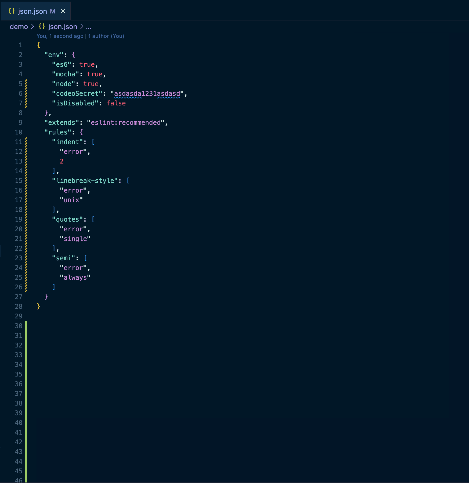Click the false value of isDisabled
Image resolution: width=469 pixels, height=483 pixels.
(116, 103)
